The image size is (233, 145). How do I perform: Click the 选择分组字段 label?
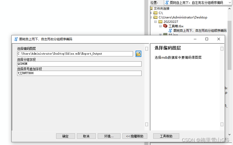(x=26, y=60)
